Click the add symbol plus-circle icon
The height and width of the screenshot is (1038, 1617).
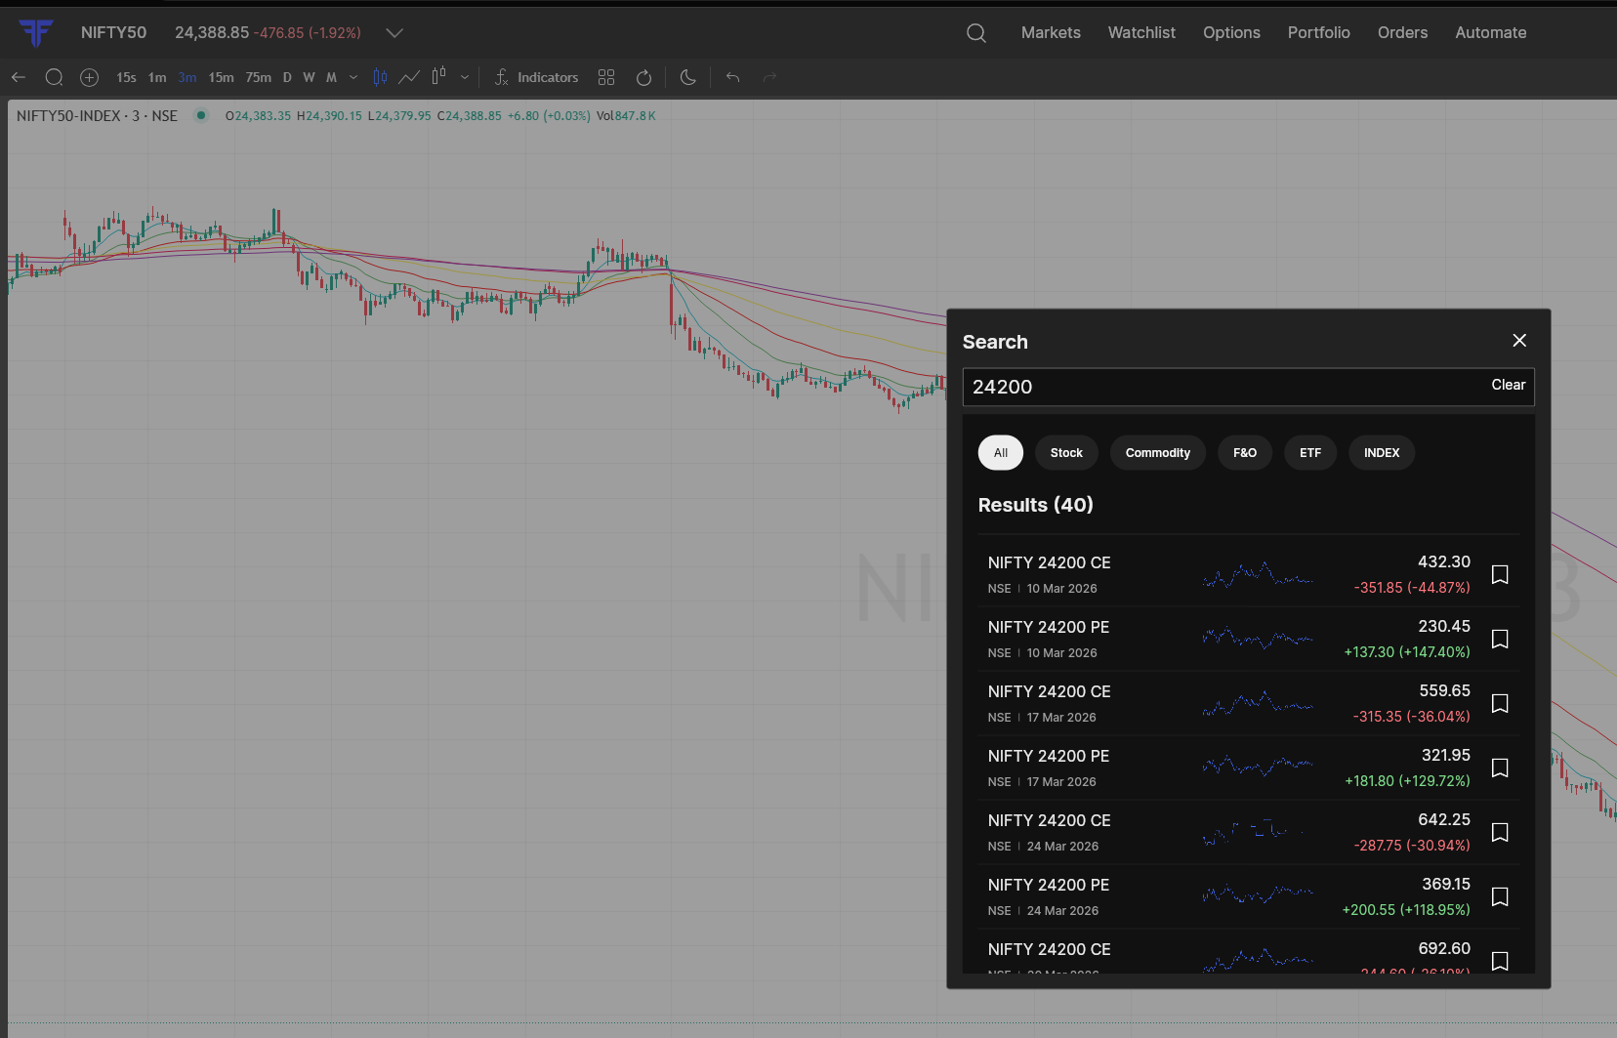89,77
